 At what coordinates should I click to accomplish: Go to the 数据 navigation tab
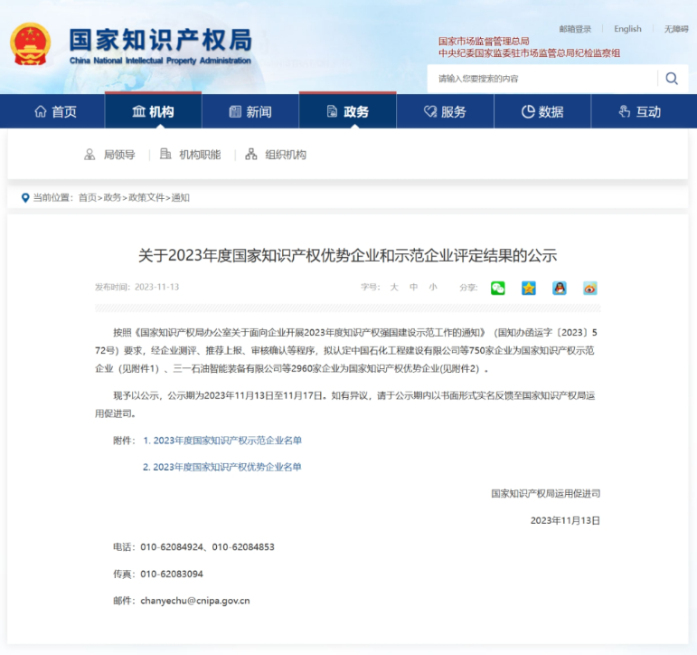coord(542,111)
